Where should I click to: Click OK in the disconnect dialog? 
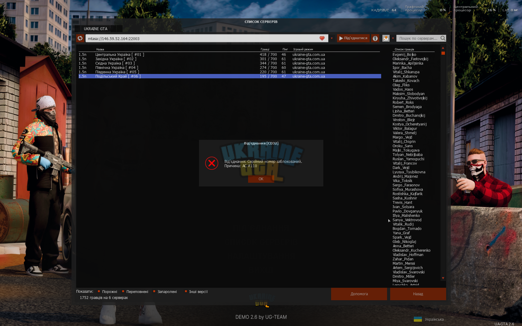point(261,179)
